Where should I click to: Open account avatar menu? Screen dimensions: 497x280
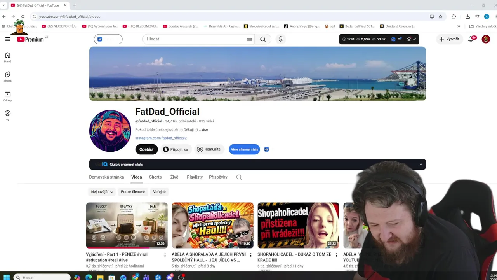click(x=486, y=39)
